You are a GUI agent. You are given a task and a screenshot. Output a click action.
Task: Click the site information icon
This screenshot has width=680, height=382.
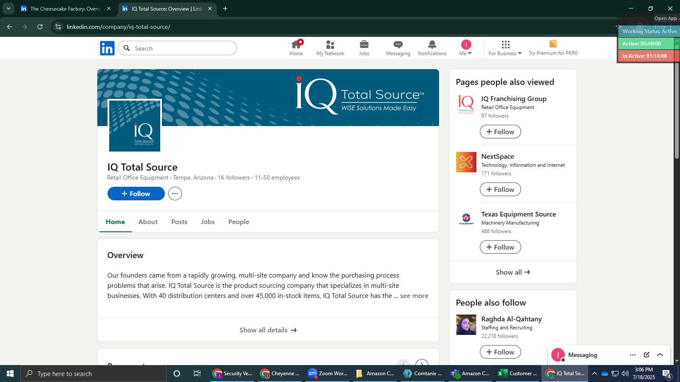pos(58,27)
